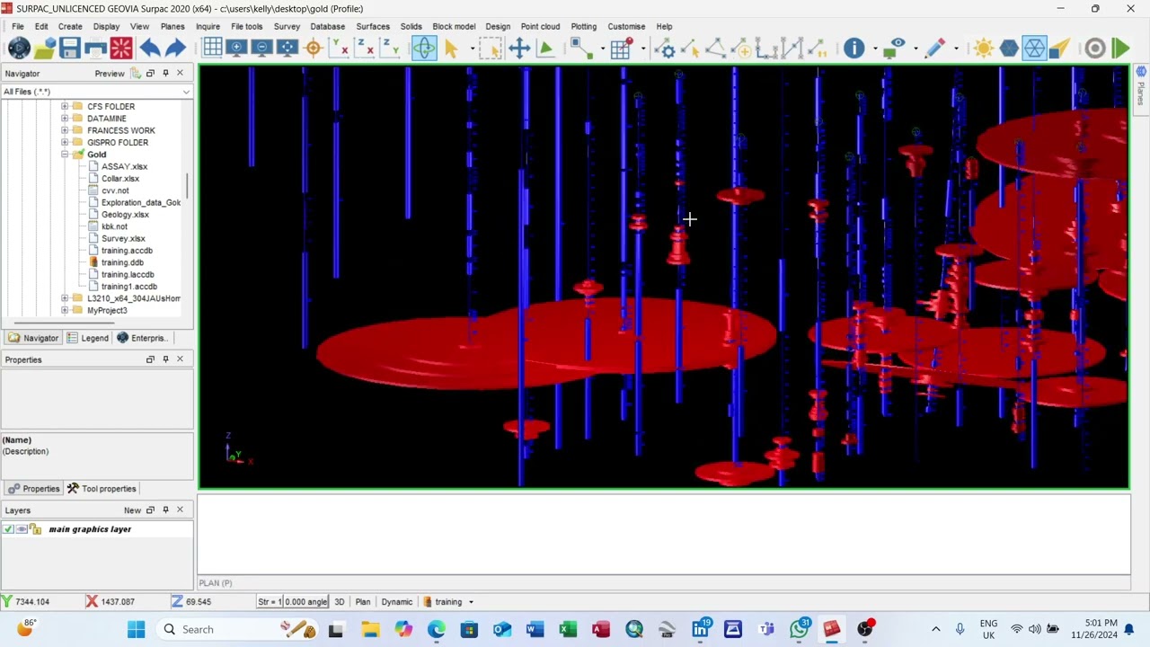Image resolution: width=1150 pixels, height=647 pixels.
Task: Click the Zoom all extents icon
Action: coord(287,49)
